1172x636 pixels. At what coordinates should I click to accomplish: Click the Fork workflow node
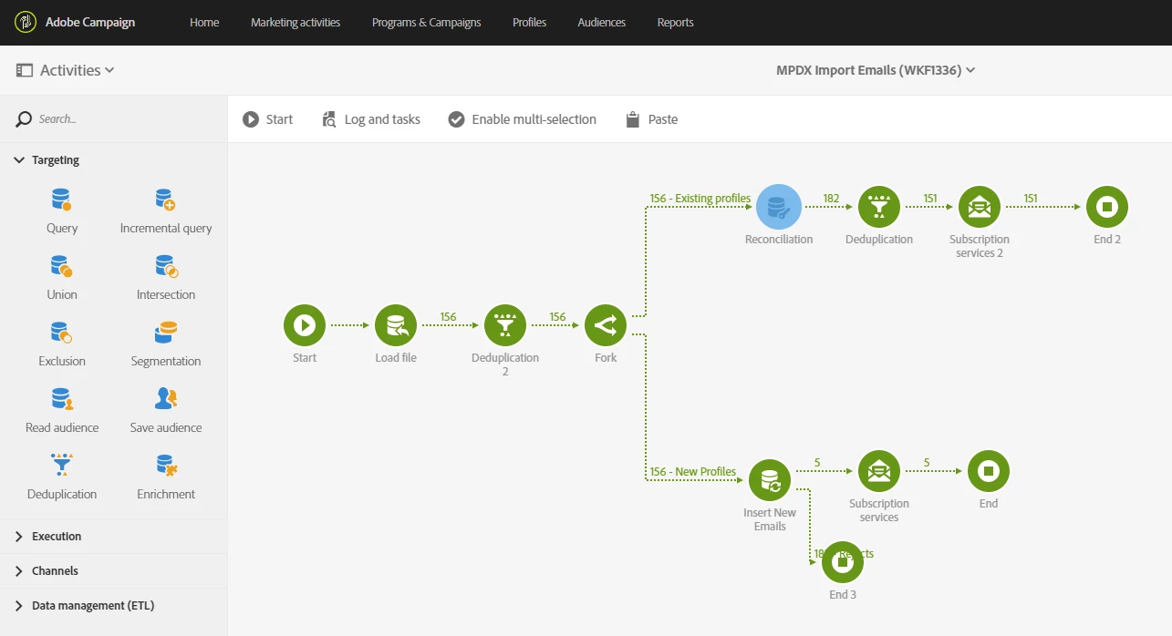click(606, 325)
